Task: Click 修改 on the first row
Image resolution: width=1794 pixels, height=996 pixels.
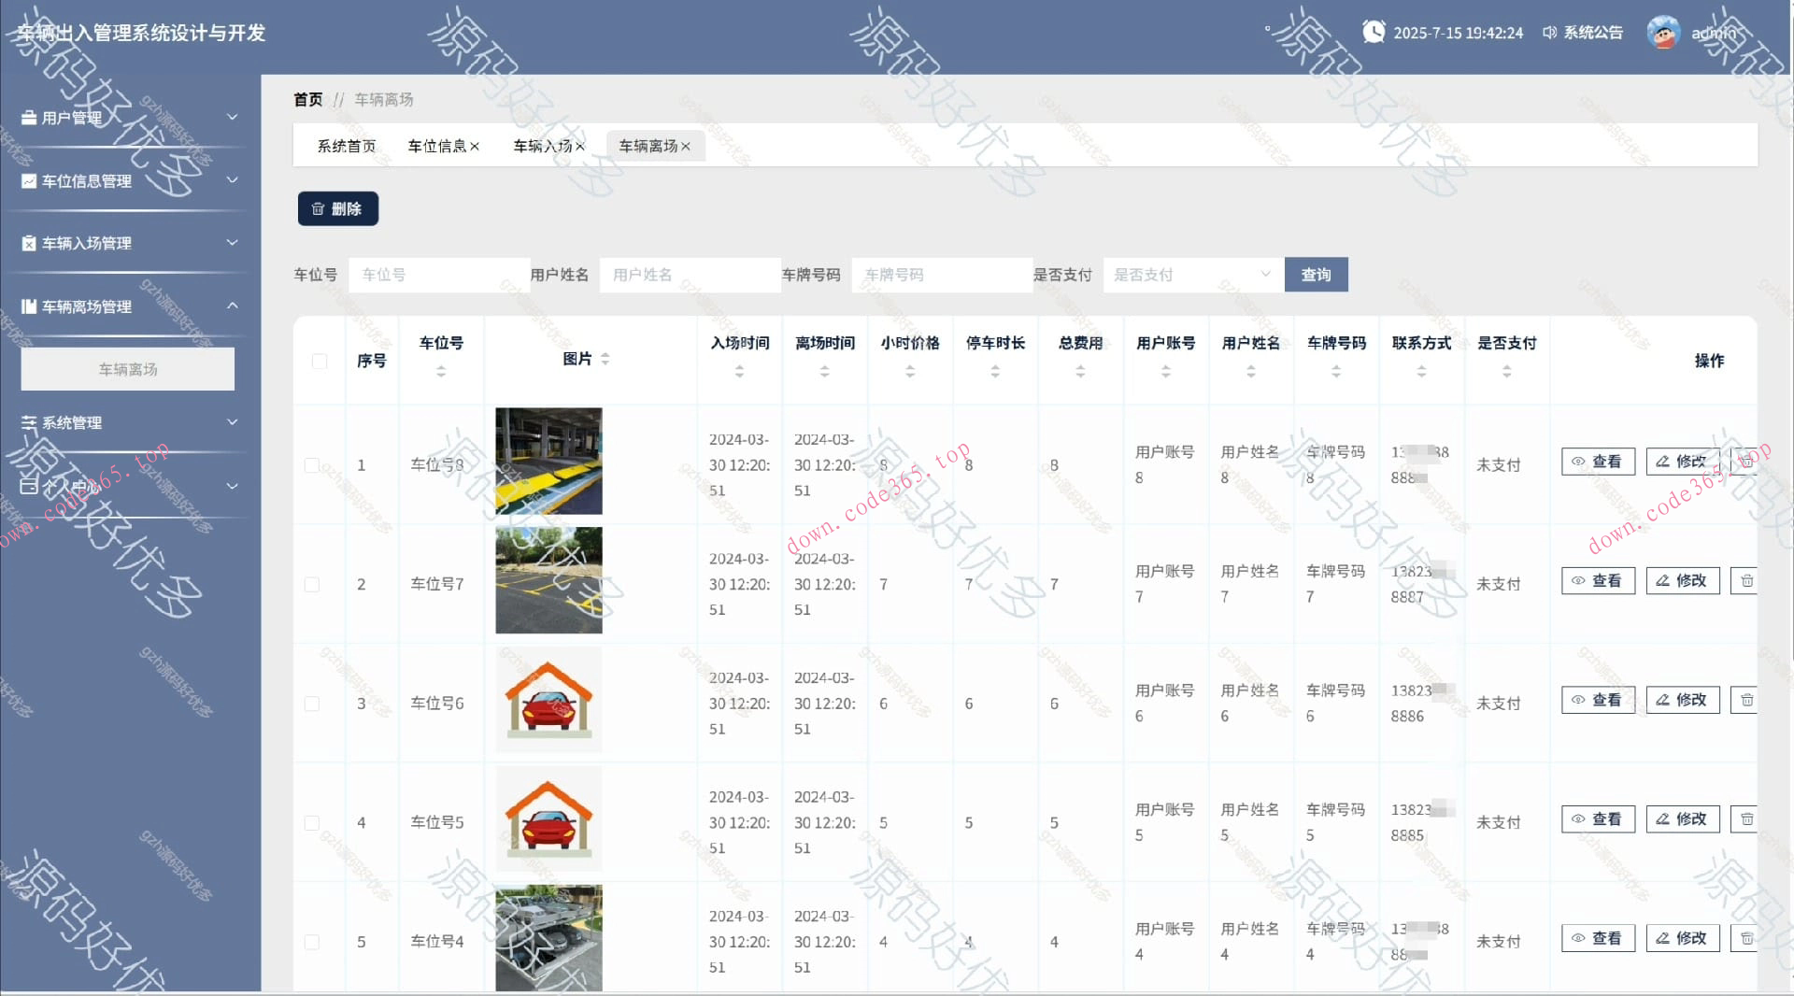Action: click(1682, 461)
